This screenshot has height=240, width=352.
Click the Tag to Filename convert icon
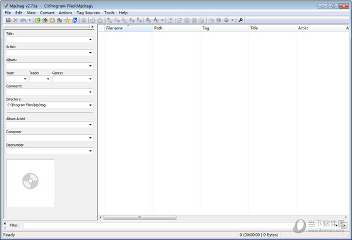coord(110,20)
